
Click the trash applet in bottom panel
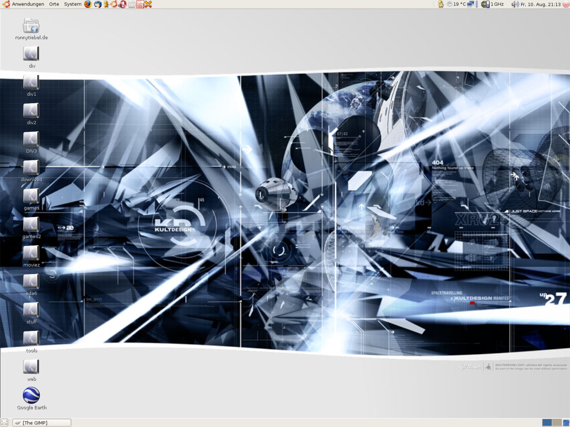pos(566,423)
